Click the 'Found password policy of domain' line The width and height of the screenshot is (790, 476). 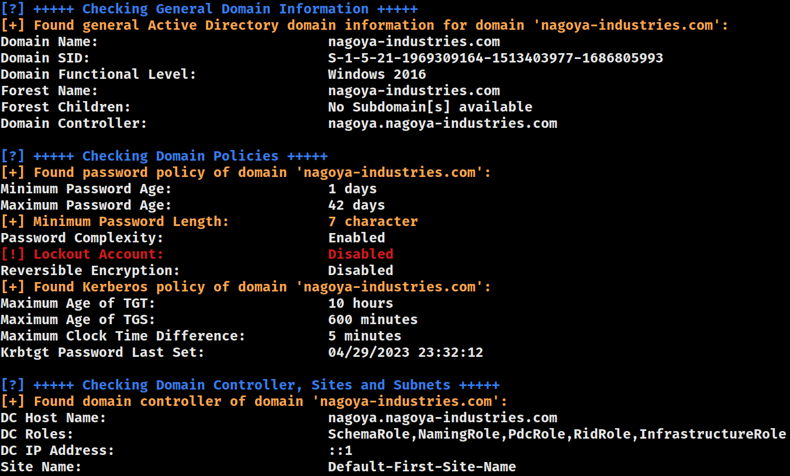tap(246, 173)
